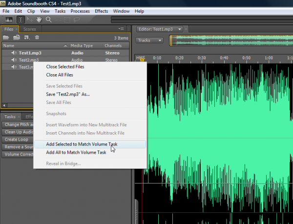
Task: Switch to the Scores tab
Action: click(x=30, y=29)
